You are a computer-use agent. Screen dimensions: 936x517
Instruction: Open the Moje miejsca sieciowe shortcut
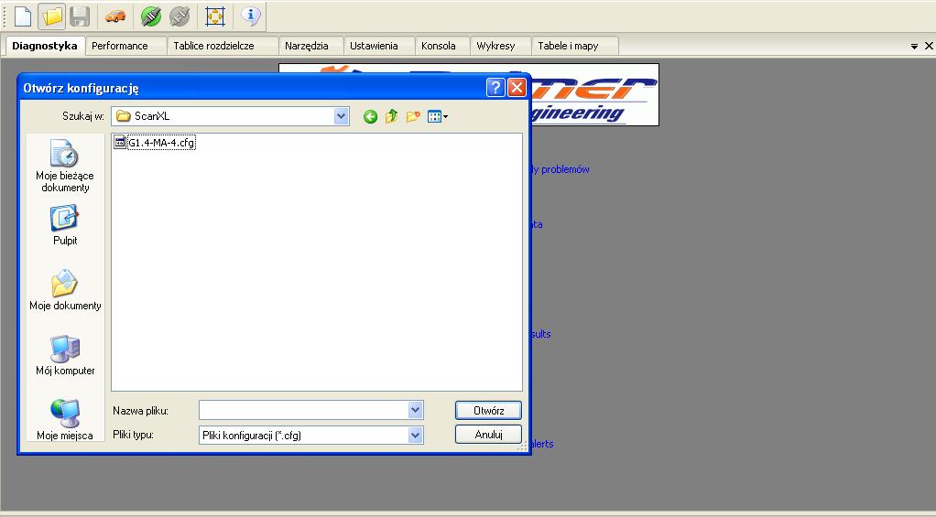click(65, 420)
